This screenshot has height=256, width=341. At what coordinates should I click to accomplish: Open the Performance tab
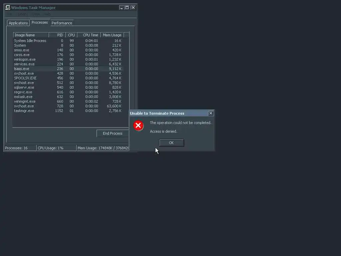62,23
